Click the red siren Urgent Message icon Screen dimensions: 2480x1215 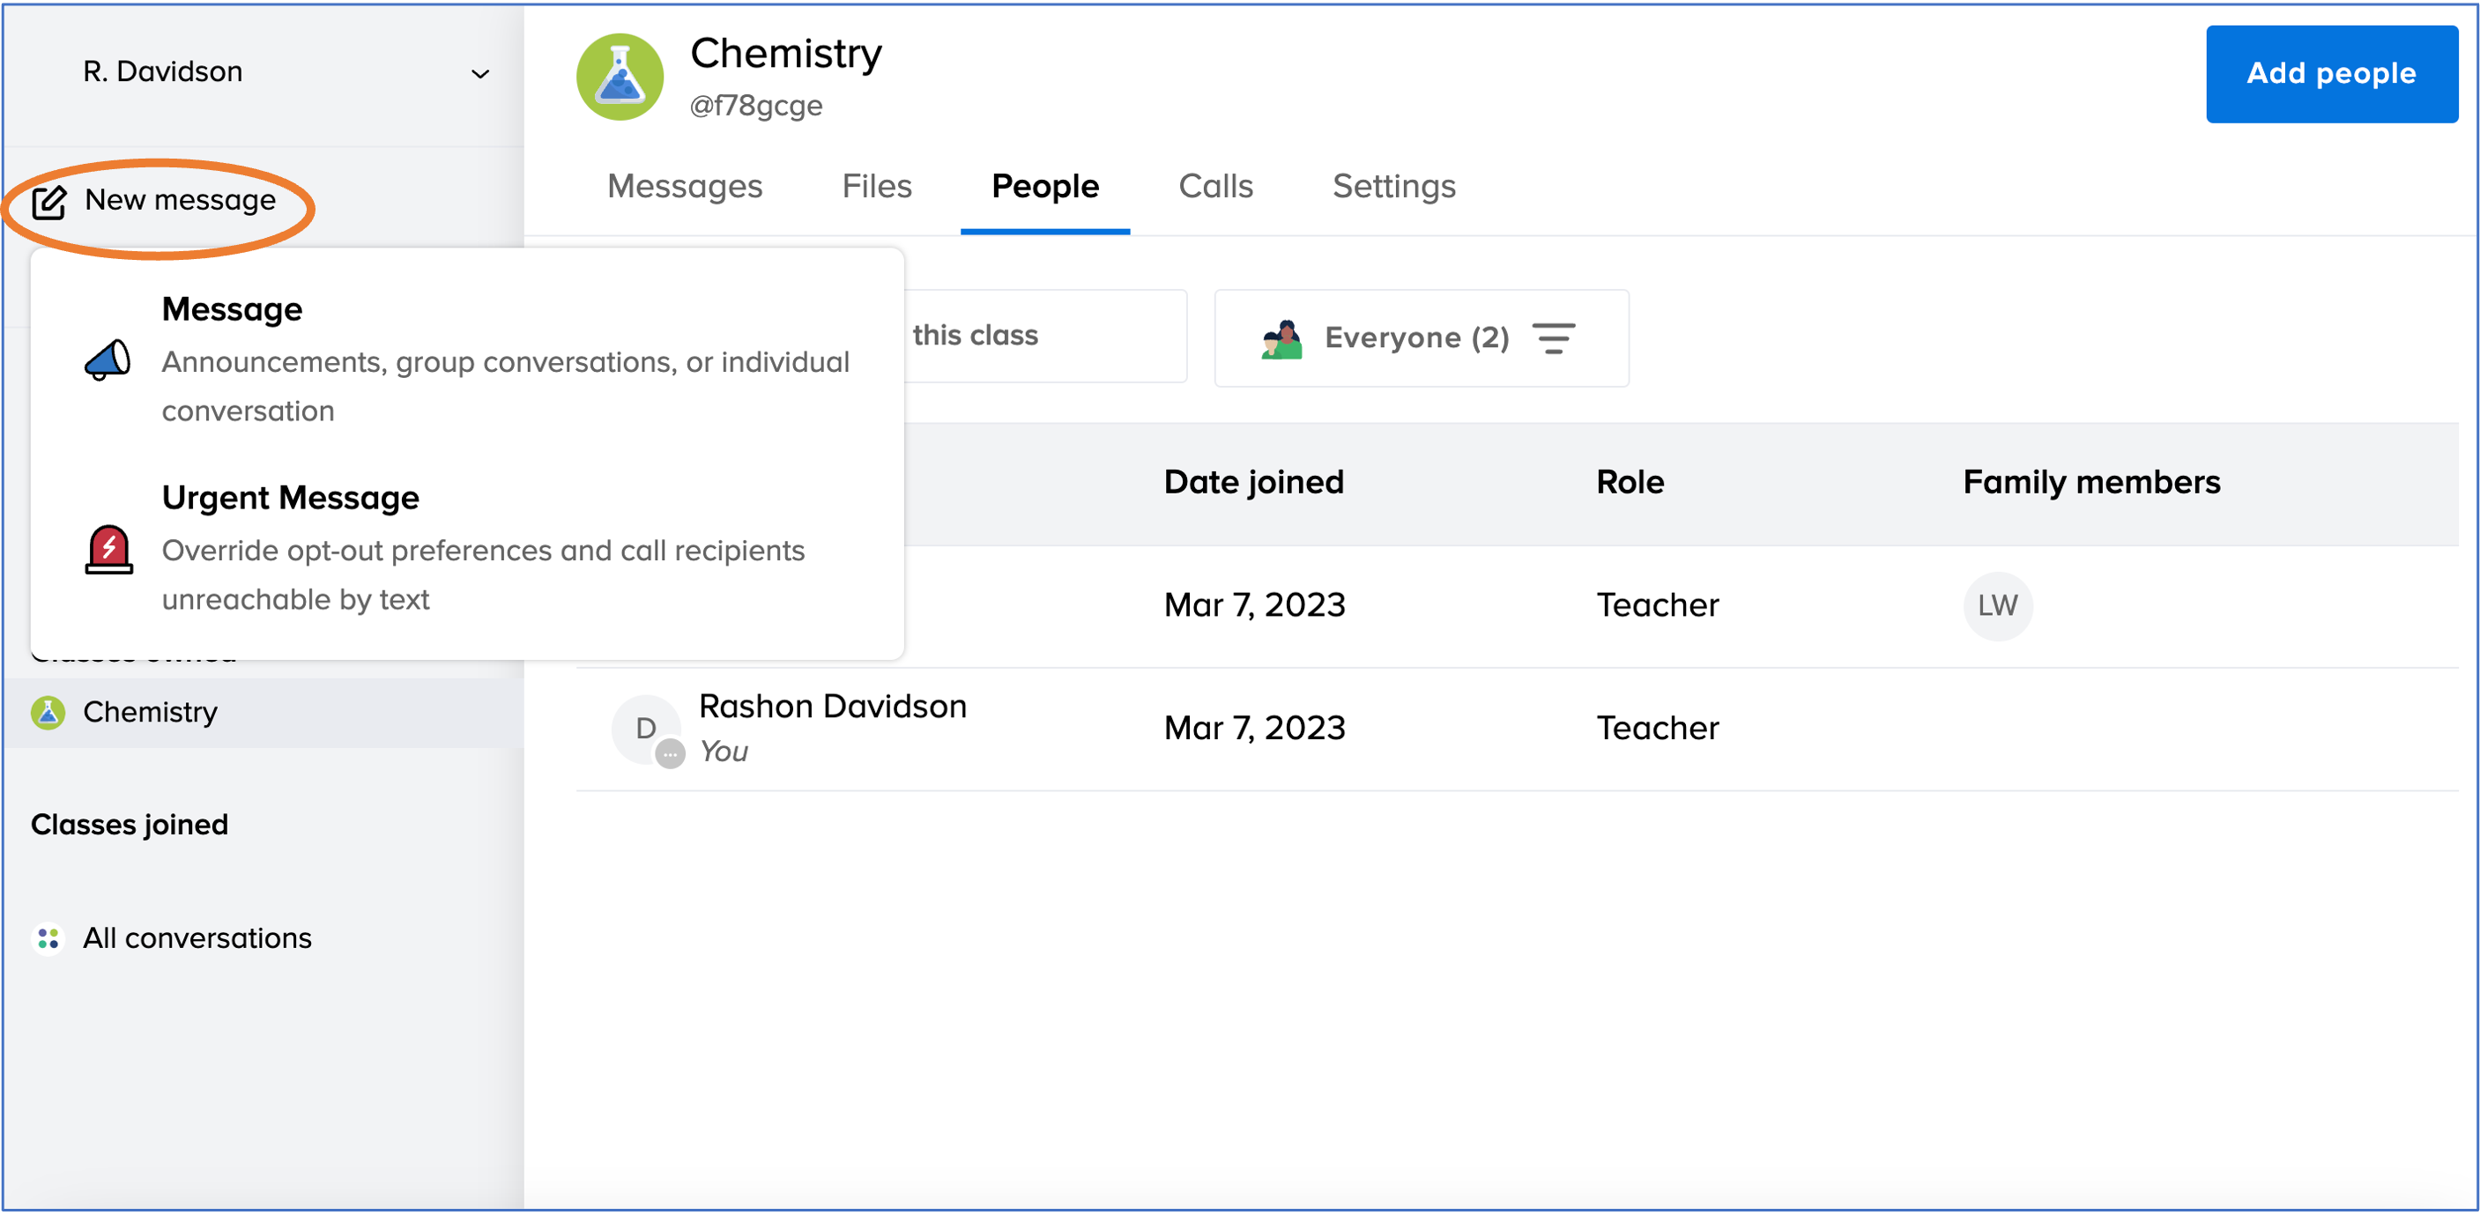pos(108,550)
